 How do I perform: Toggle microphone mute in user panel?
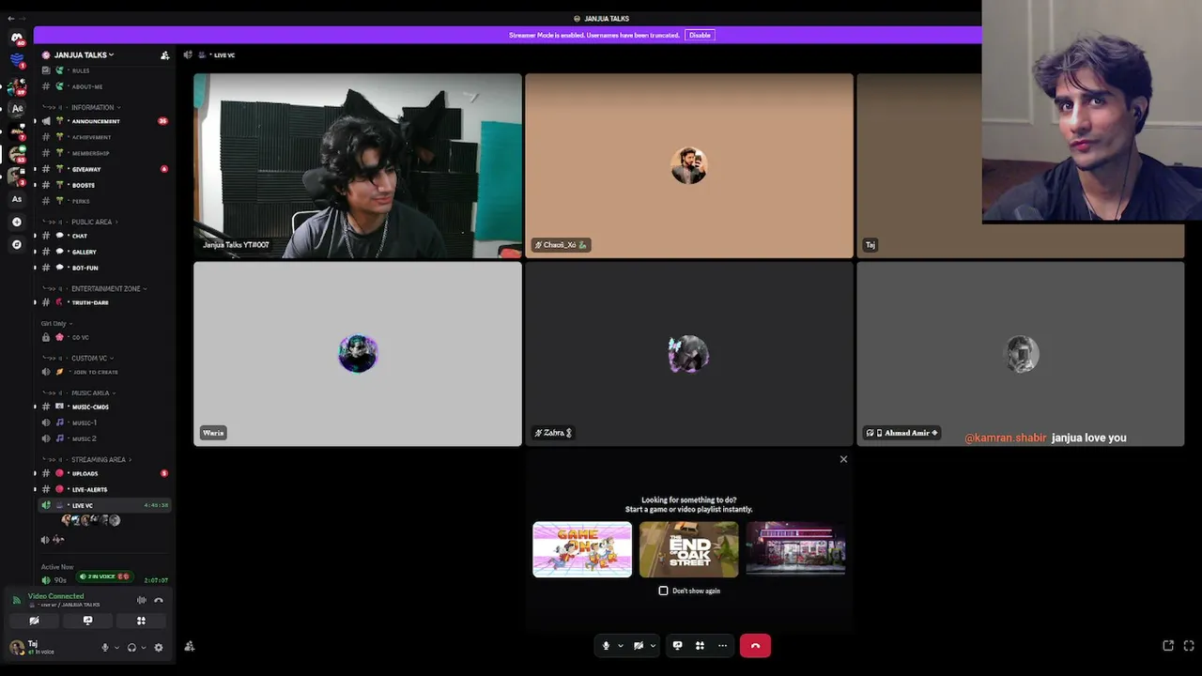105,648
